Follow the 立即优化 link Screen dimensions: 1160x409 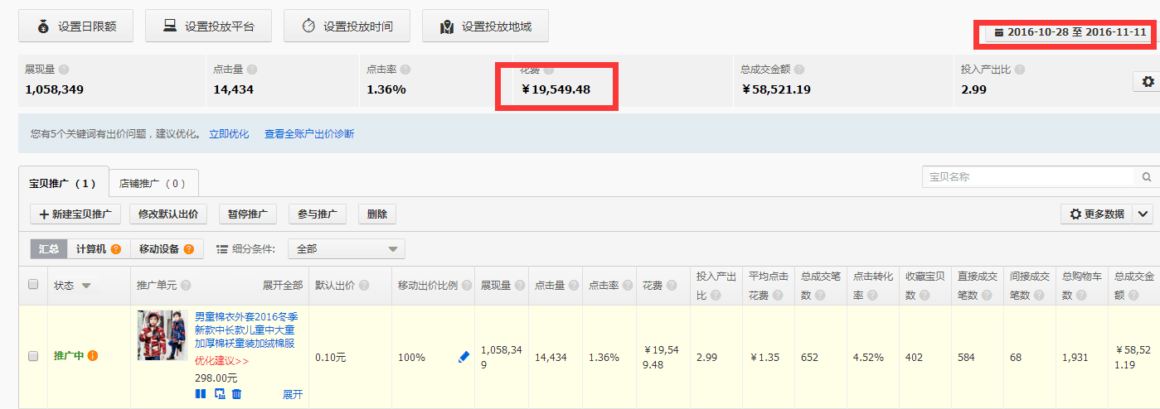(229, 133)
